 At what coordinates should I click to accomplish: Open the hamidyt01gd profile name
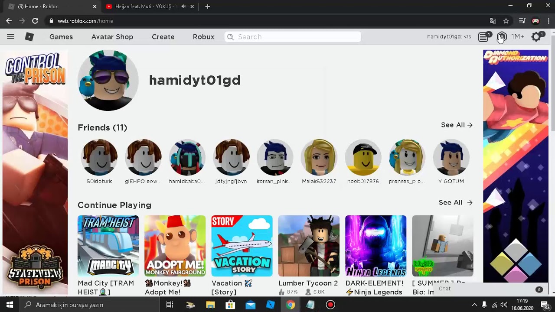(195, 80)
